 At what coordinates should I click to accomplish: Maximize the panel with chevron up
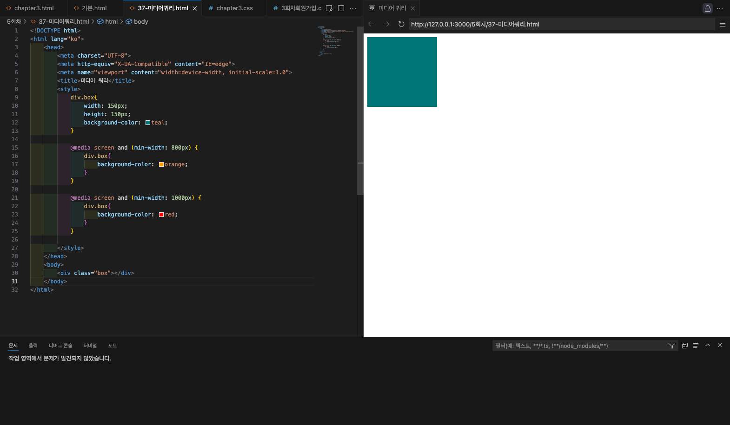tap(708, 345)
